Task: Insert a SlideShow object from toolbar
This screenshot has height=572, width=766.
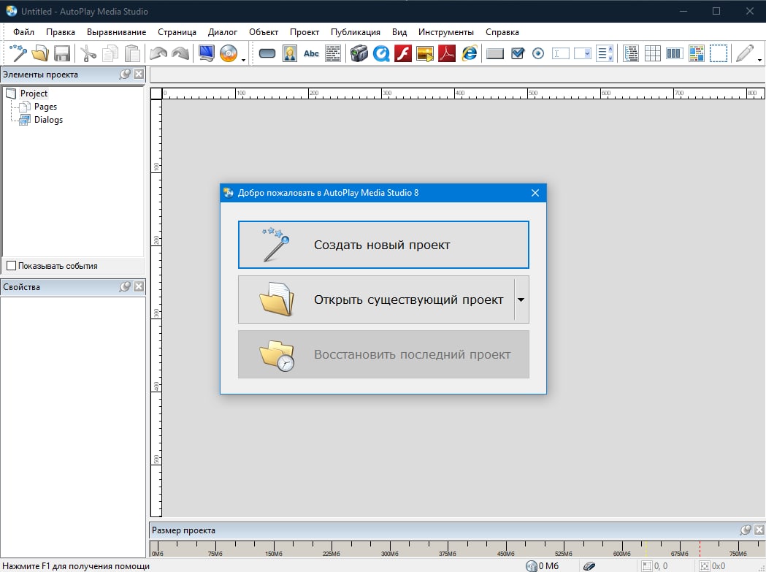Action: pos(424,53)
